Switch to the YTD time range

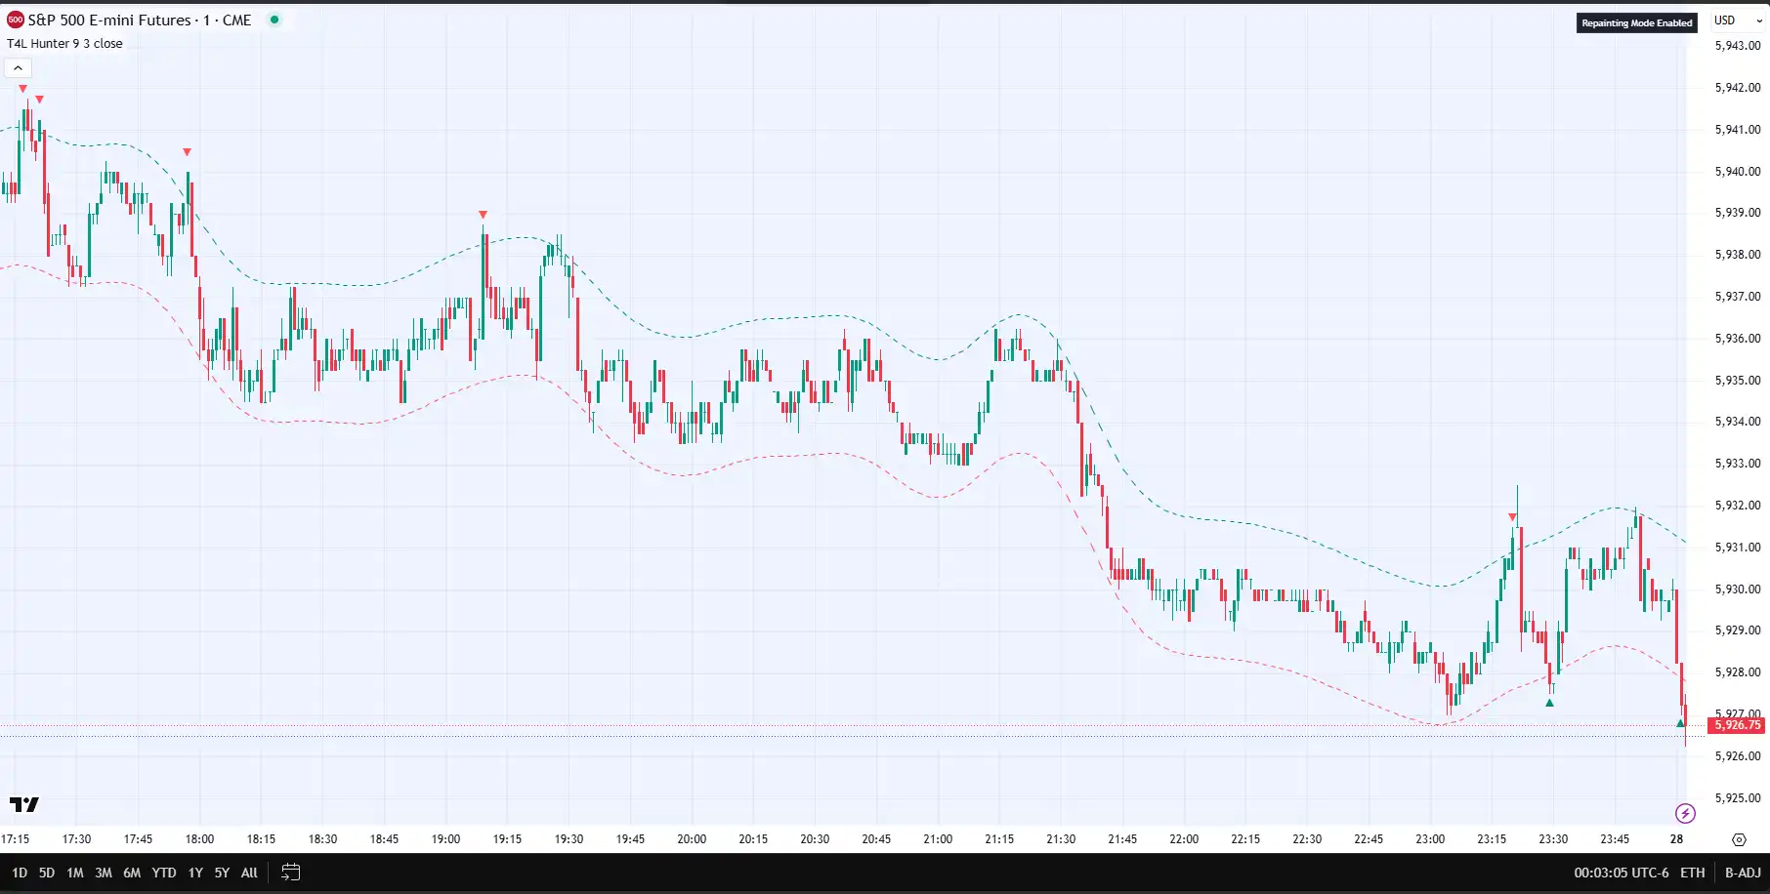coord(164,873)
